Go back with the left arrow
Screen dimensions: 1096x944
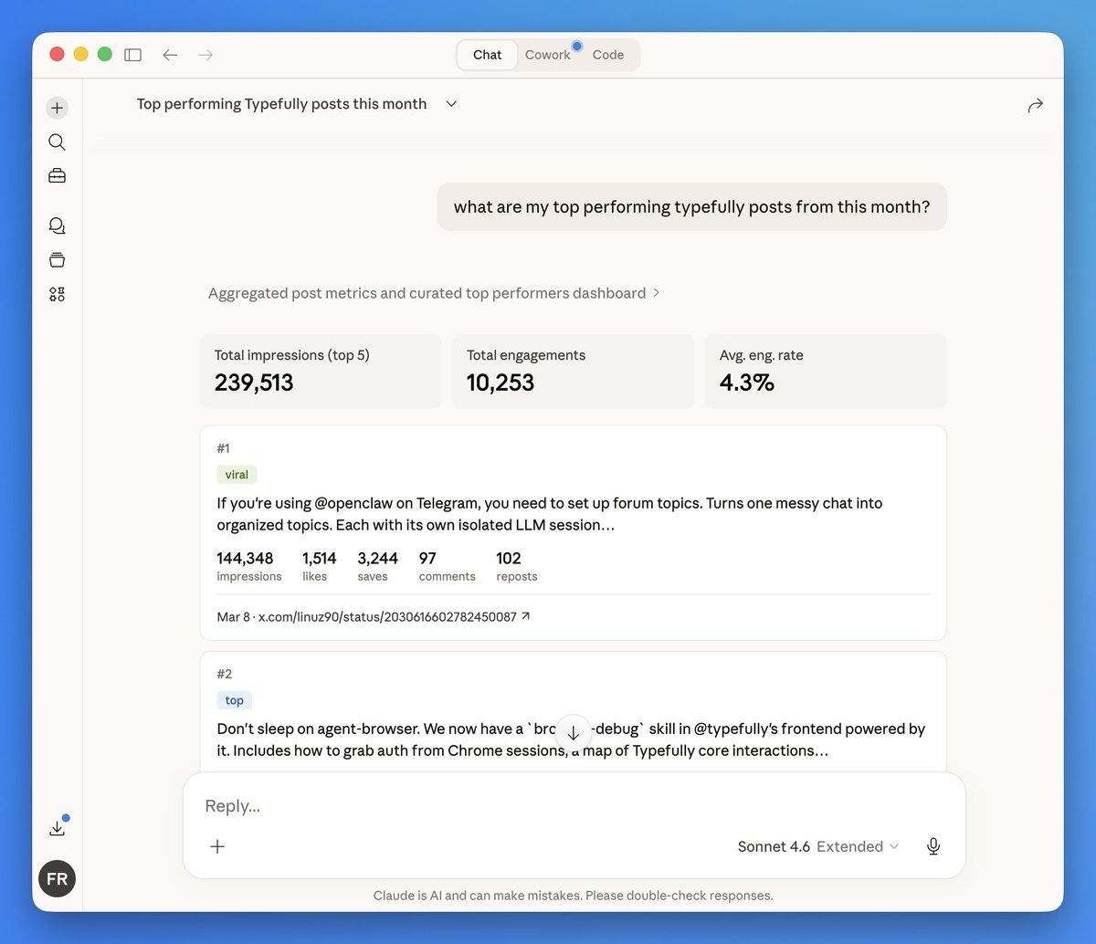(170, 55)
